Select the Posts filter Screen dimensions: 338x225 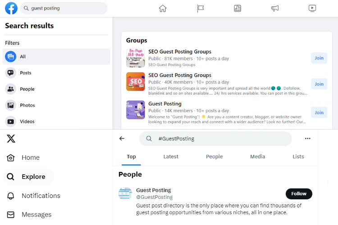pyautogui.click(x=56, y=73)
